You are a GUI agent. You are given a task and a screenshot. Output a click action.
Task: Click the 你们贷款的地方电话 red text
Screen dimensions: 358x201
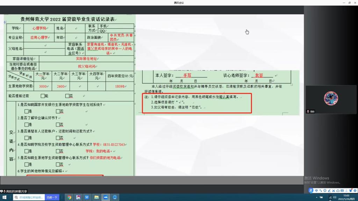(x=105, y=158)
